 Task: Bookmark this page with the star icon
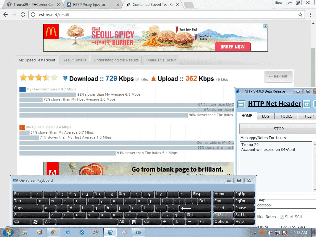(x=300, y=15)
